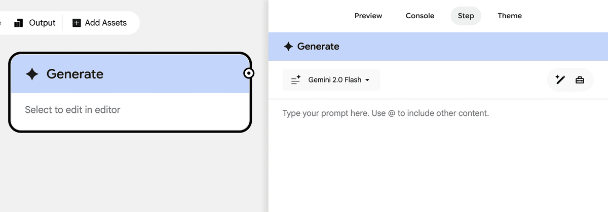
Task: Click the Generate title in the panel header
Action: click(318, 47)
